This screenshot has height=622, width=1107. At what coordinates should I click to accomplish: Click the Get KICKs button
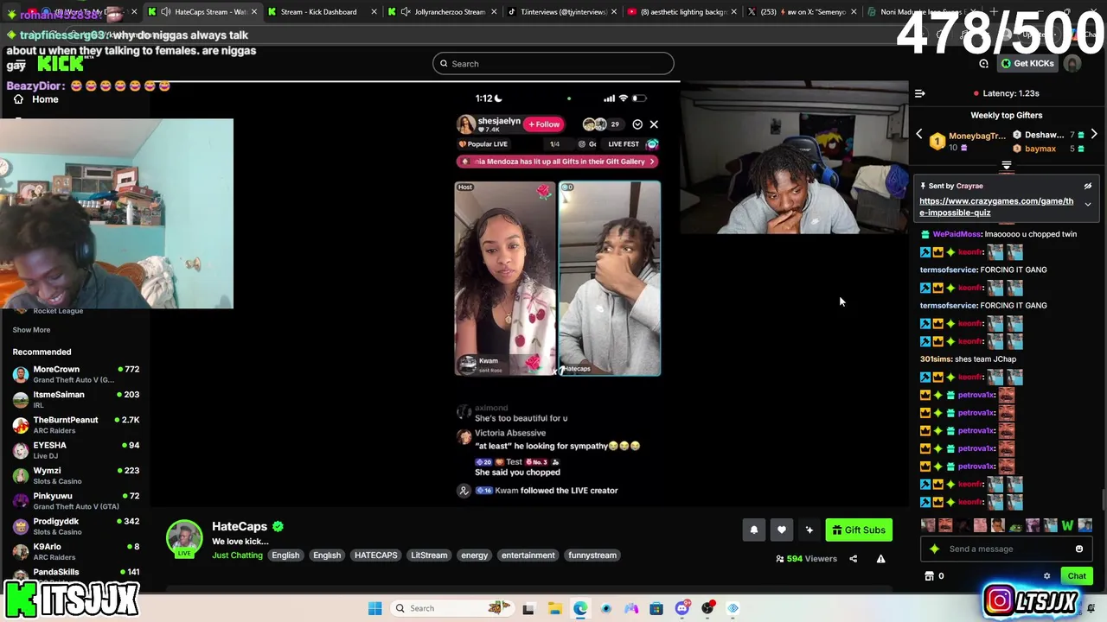[x=1027, y=64]
